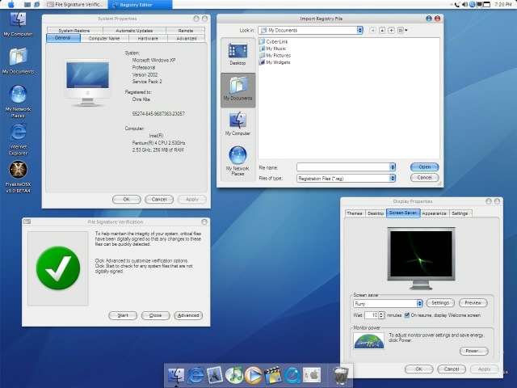Image resolution: width=517 pixels, height=388 pixels.
Task: Select My Network Places in Import dialog sidebar
Action: tap(237, 161)
